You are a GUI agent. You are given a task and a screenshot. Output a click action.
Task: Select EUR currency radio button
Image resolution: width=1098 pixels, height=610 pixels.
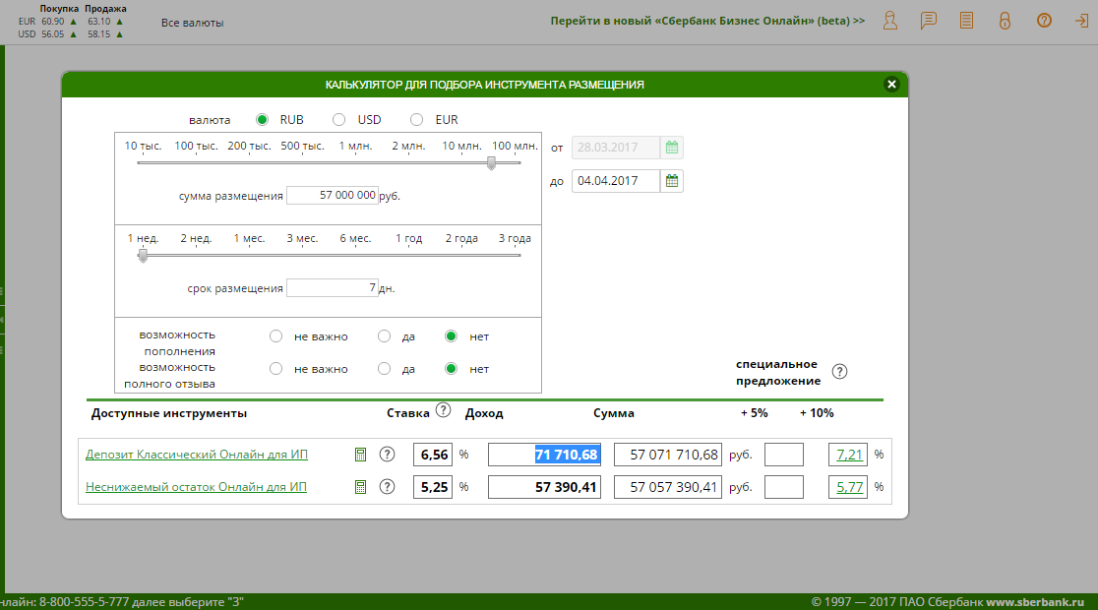tap(417, 120)
